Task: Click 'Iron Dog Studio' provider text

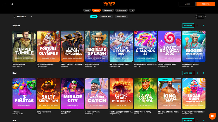Action: tap(18, 114)
